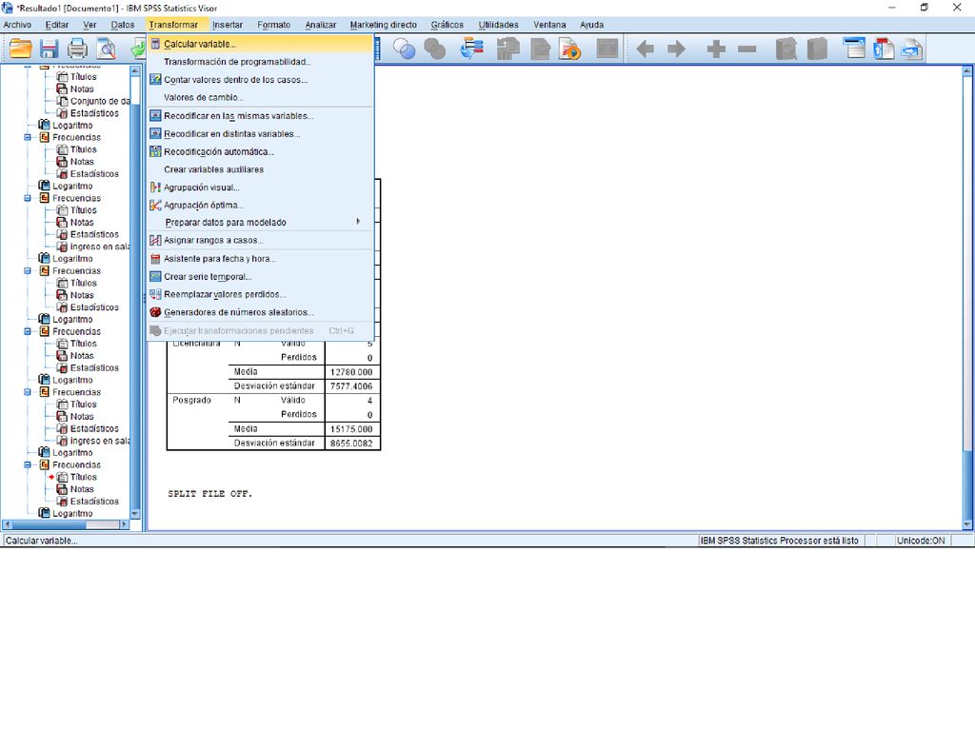
Task: Select Transformación de programabilidad menu entry
Action: click(x=261, y=62)
